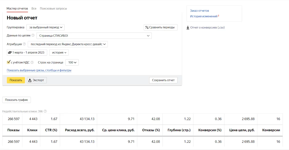Expand the goals dropdown "Страница СПАСИБО!"
This screenshot has width=289, height=150.
[x=94, y=36]
